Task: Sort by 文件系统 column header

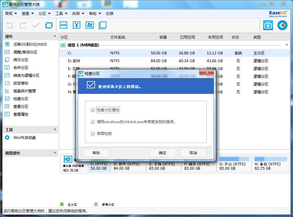Action: point(124,37)
